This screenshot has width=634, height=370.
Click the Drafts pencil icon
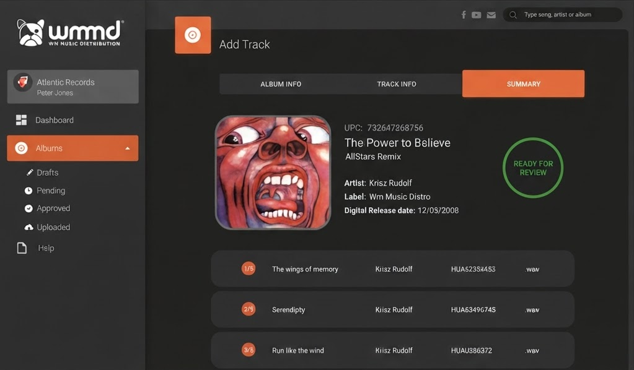coord(30,173)
